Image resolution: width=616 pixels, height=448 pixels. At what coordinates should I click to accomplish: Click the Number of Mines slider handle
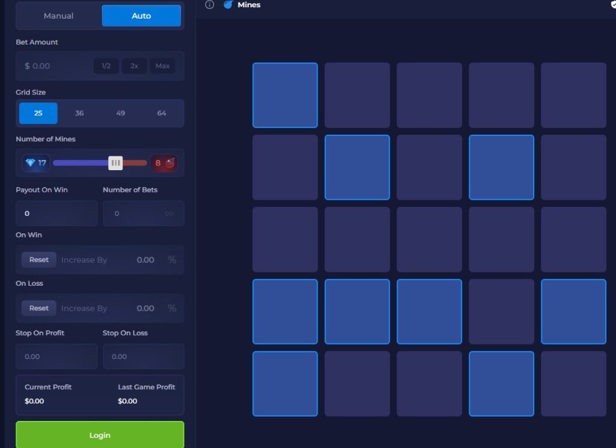[x=115, y=163]
